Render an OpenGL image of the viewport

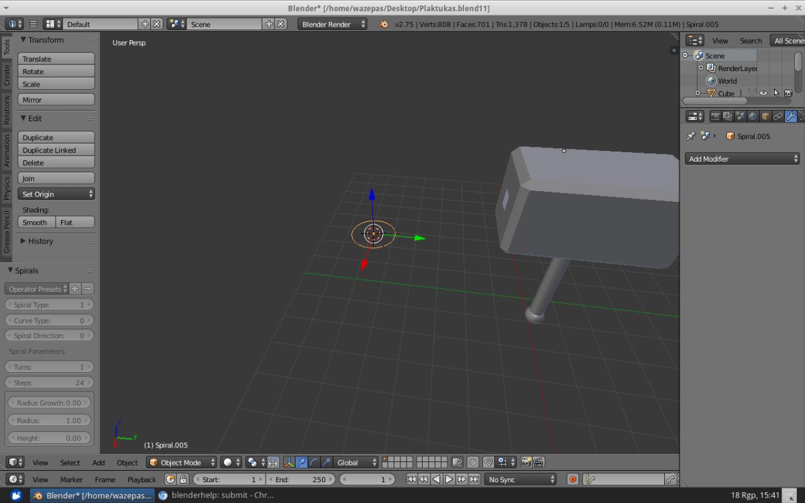pos(526,462)
